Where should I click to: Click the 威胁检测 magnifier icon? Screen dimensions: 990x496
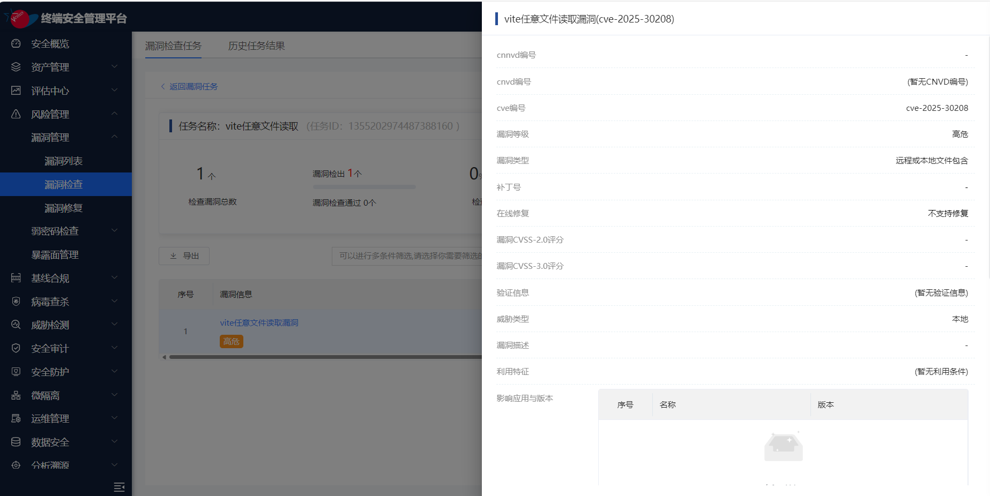pyautogui.click(x=16, y=325)
